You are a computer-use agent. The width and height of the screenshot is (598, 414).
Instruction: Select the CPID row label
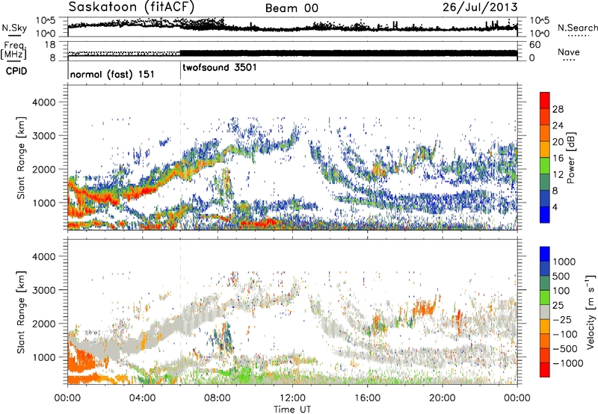16,71
